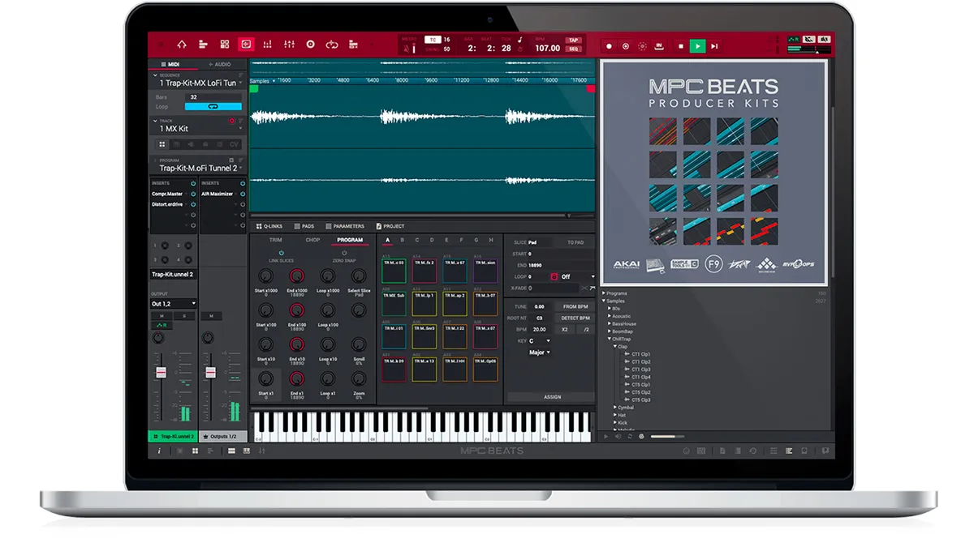Select the CT1 Clp1 sample
This screenshot has height=547, width=974.
(641, 354)
